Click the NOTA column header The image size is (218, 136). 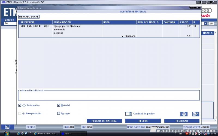click(119, 22)
